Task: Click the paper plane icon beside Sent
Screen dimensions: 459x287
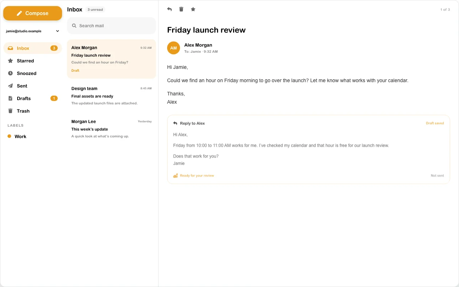Action: (x=10, y=86)
